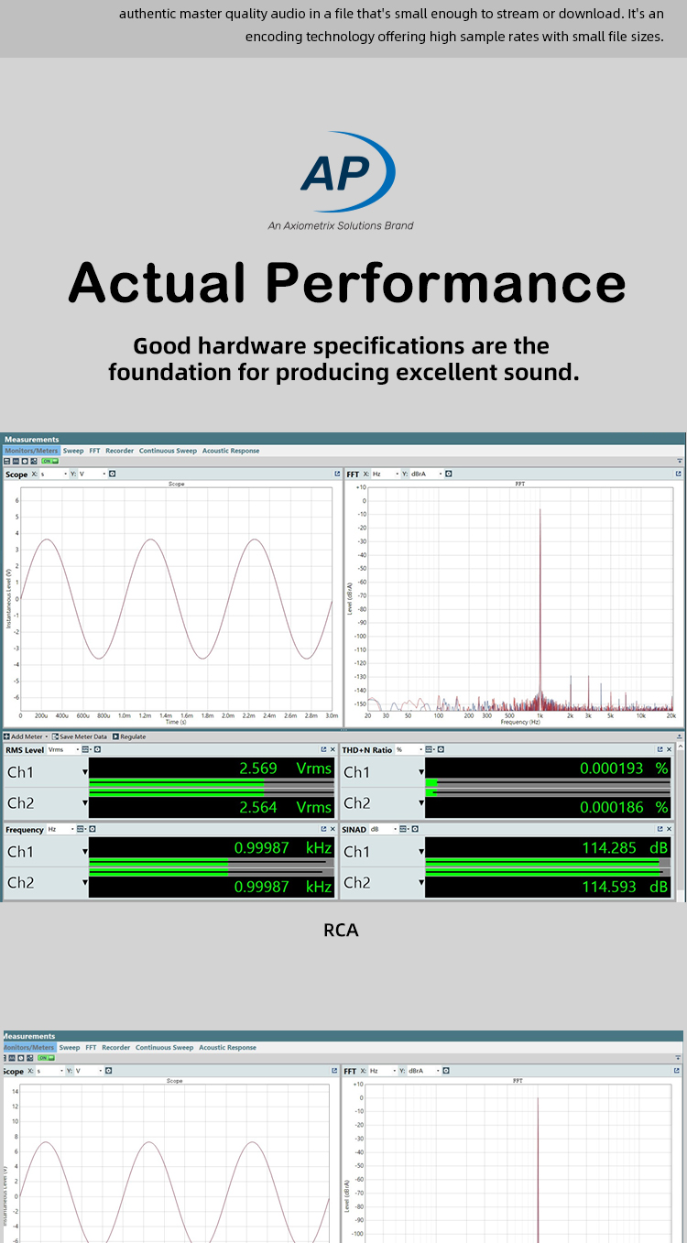Click the Regulate button

point(129,736)
